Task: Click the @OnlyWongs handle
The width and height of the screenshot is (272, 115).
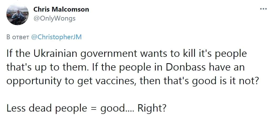Action: pyautogui.click(x=54, y=18)
